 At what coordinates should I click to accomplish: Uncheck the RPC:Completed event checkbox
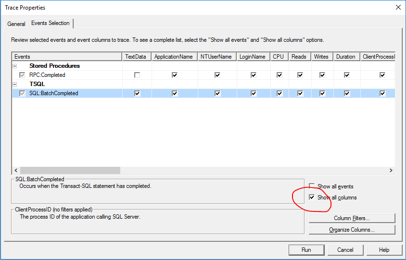coord(22,75)
